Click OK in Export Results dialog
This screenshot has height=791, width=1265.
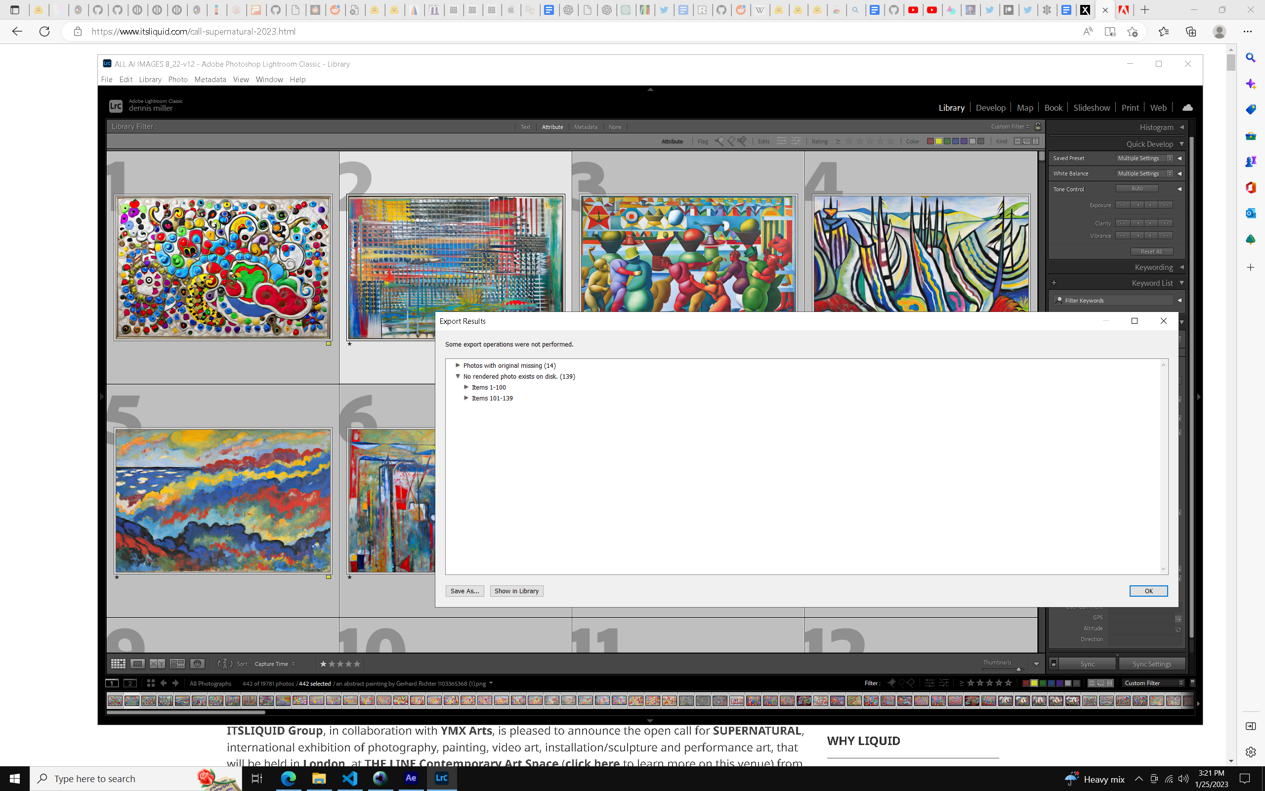click(1148, 591)
